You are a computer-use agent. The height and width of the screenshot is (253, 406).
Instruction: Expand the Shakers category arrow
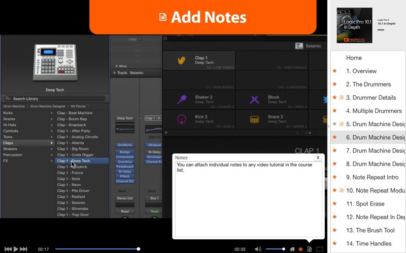pyautogui.click(x=52, y=149)
